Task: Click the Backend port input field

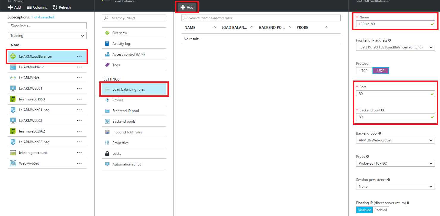Action: pos(395,117)
